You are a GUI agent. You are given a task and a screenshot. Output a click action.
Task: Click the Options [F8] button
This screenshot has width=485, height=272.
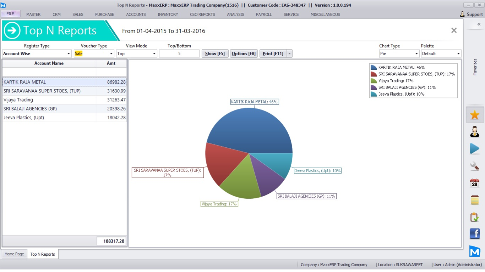(244, 53)
